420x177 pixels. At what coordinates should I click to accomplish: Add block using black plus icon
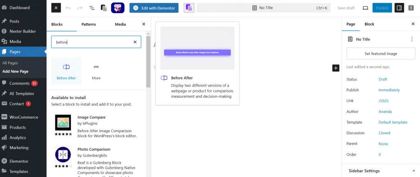[336, 68]
